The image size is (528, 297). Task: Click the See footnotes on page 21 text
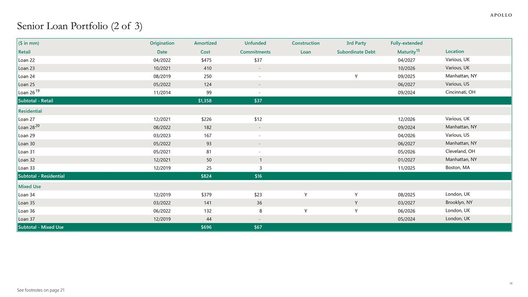pyautogui.click(x=41, y=290)
